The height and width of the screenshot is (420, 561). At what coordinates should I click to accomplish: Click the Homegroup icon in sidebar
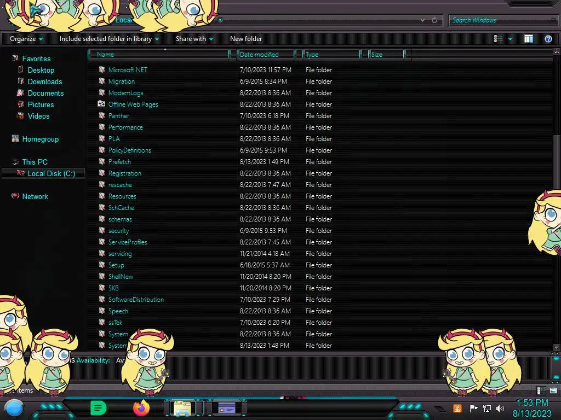point(15,138)
